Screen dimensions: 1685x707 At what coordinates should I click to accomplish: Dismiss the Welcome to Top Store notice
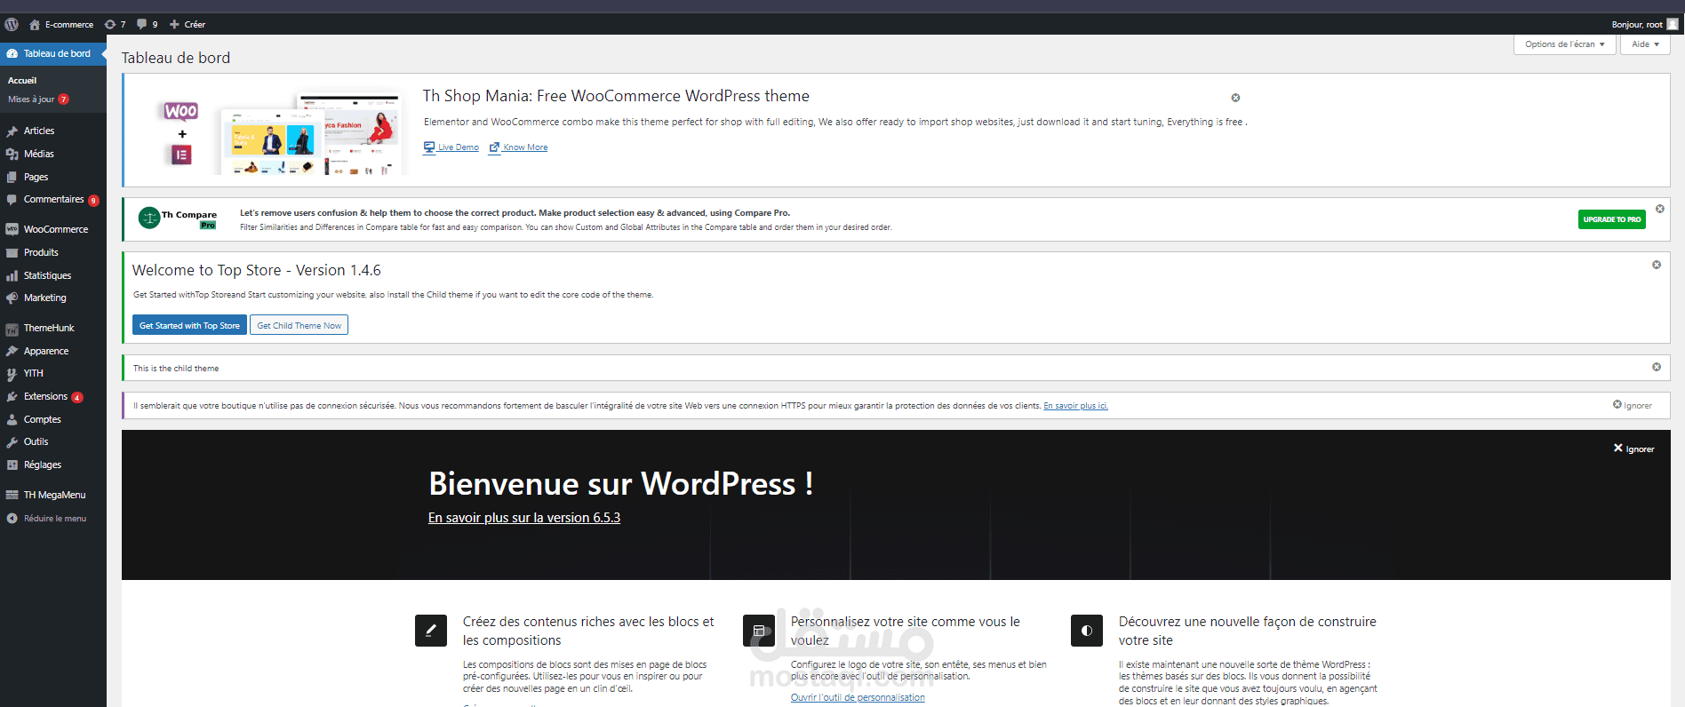tap(1657, 265)
